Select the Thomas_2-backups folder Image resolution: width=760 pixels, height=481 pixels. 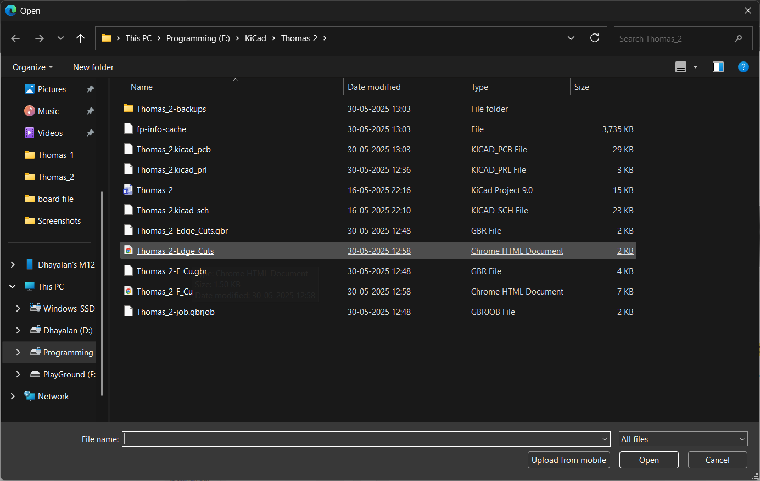coord(378,109)
